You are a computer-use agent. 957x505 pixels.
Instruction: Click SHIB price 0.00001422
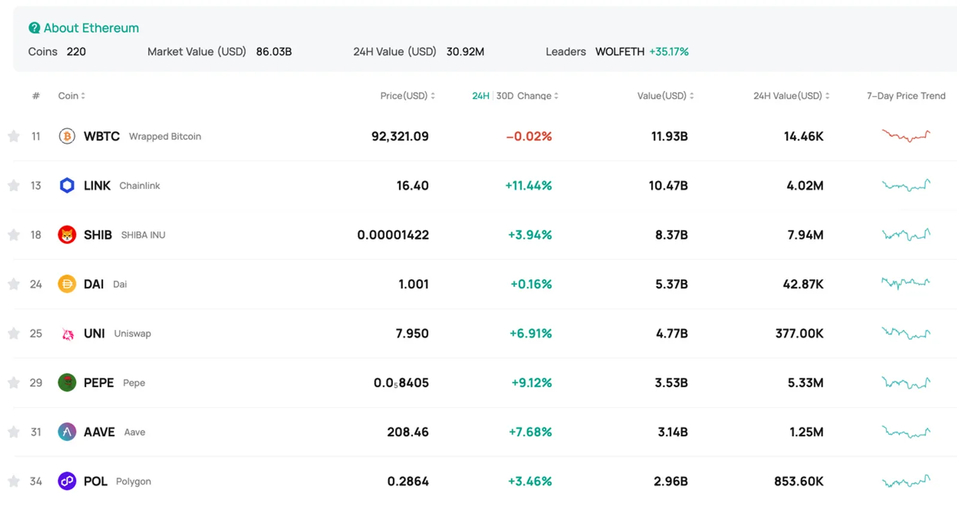(x=393, y=235)
